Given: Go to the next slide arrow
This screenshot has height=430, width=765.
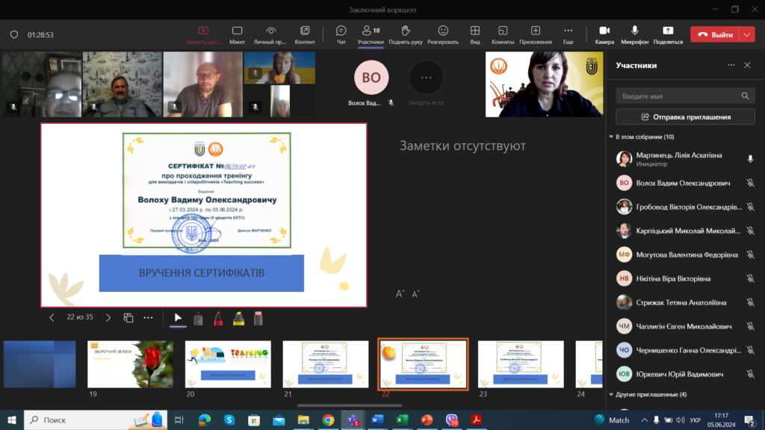Looking at the screenshot, I should (108, 317).
